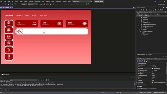Open the Debug configuration dropdown
Screen dimensions: 167x94
tap(24, 4)
